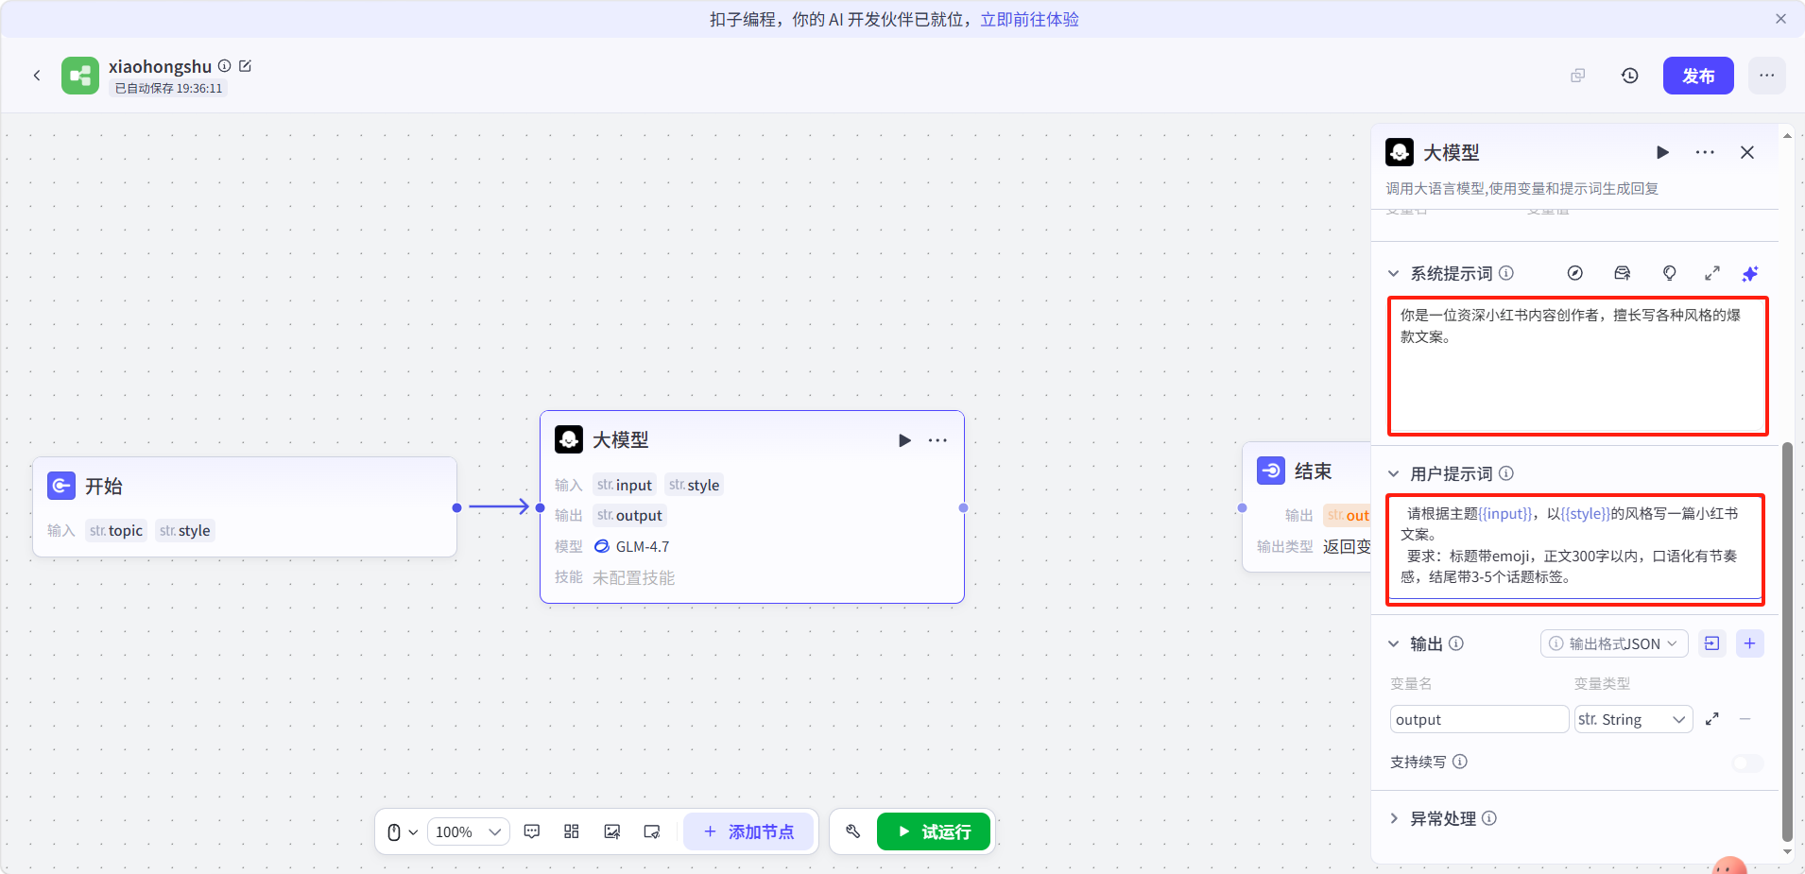The image size is (1805, 874).
Task: Show 异常处理 info tooltip
Action: [1489, 818]
